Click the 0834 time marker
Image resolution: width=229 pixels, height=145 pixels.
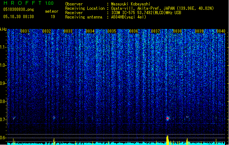pyautogui.click(x=90, y=31)
